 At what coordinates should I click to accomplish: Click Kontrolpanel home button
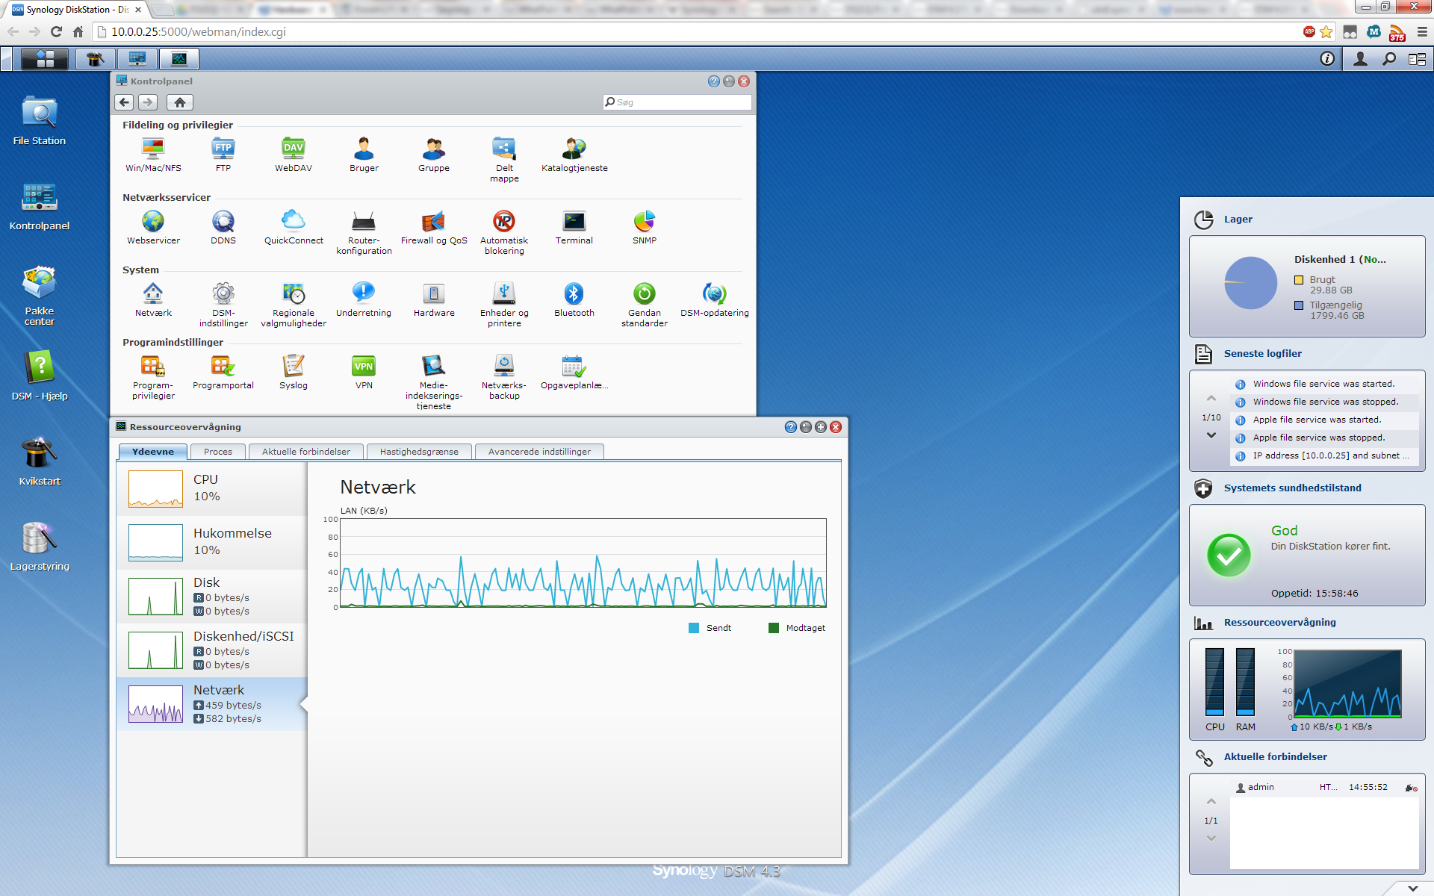pyautogui.click(x=180, y=102)
